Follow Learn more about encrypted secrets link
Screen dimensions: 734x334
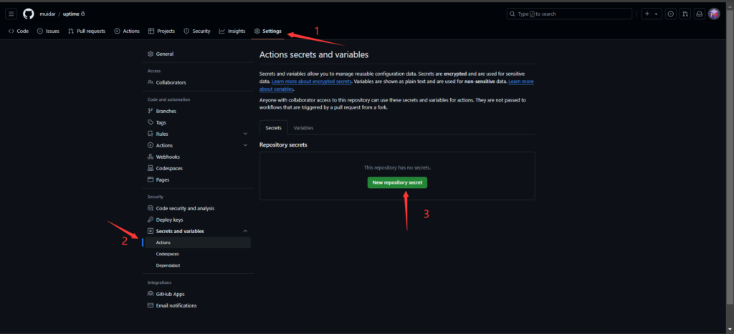311,82
